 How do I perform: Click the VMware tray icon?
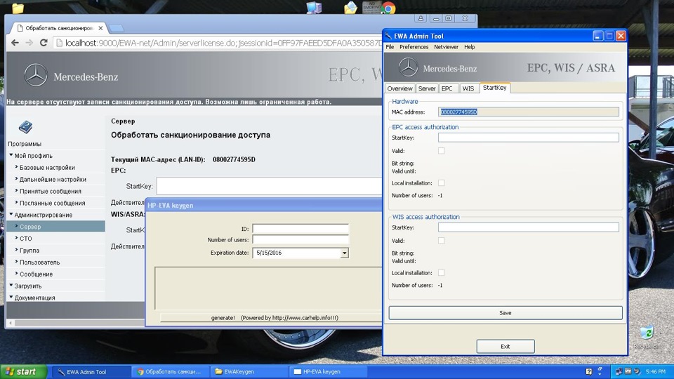click(x=628, y=372)
